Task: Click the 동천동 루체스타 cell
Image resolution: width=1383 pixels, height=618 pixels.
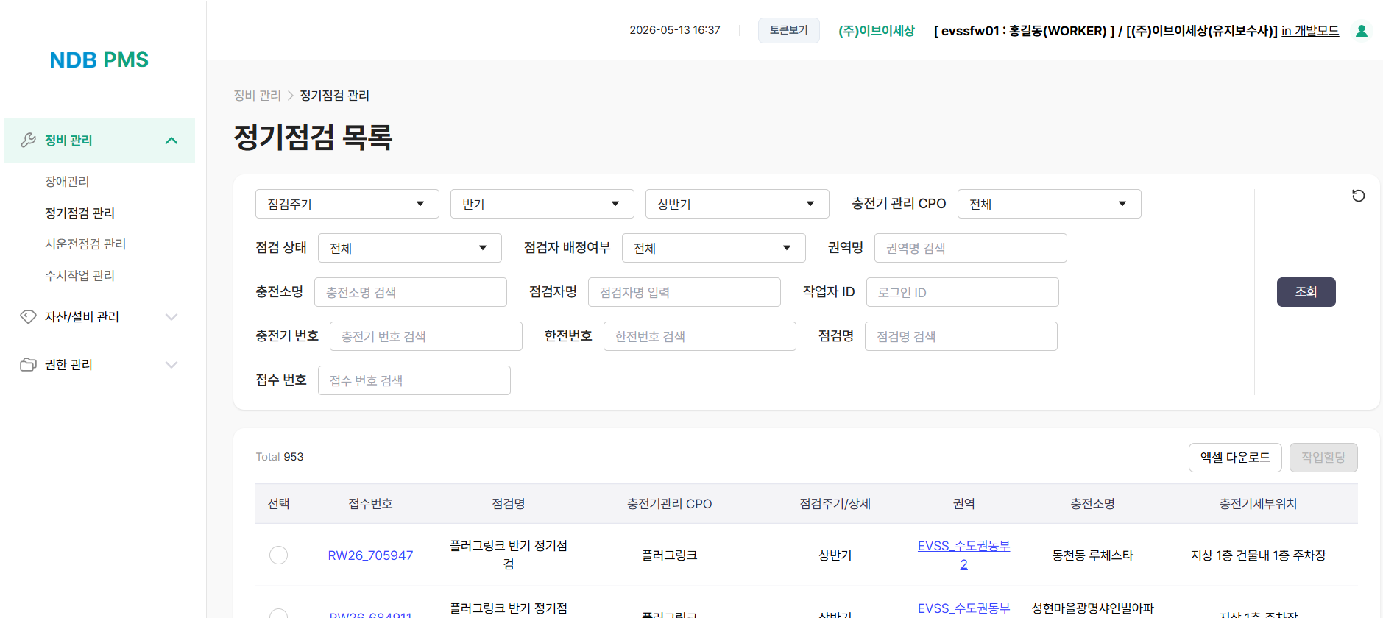Action: [x=1092, y=555]
